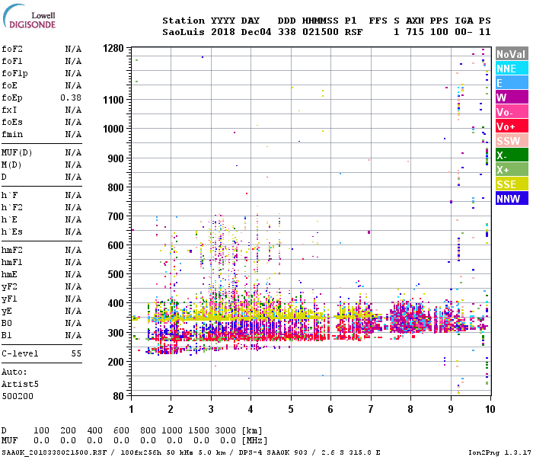This screenshot has width=533, height=457.
Task: Click the B1 parameter label
Action: tap(6, 336)
